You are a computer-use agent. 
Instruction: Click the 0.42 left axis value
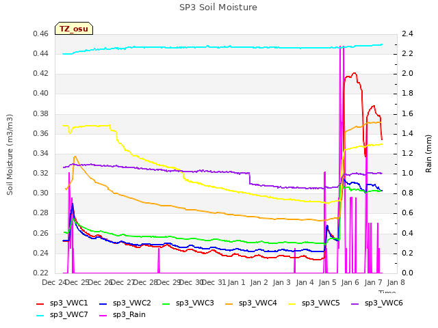point(40,74)
